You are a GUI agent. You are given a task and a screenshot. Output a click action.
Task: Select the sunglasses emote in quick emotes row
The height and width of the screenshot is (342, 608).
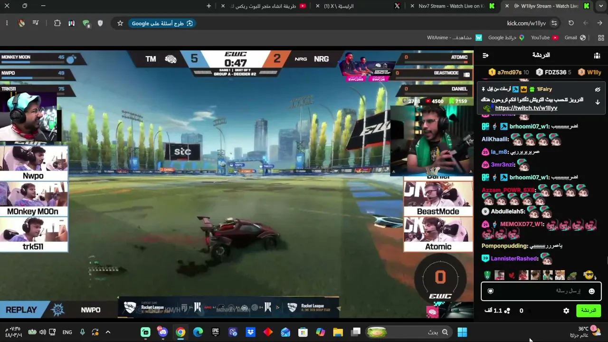(x=589, y=275)
